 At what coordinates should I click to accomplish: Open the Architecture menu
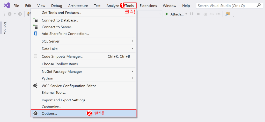[x=78, y=6]
